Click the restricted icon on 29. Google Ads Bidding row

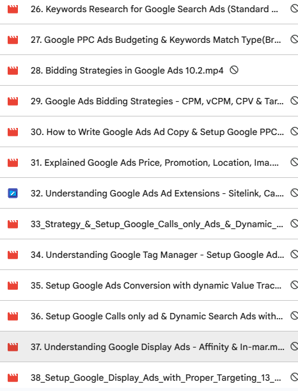(x=294, y=100)
